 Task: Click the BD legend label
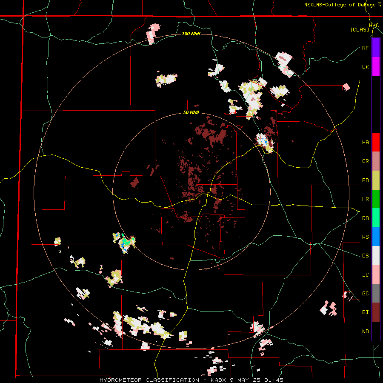365,180
